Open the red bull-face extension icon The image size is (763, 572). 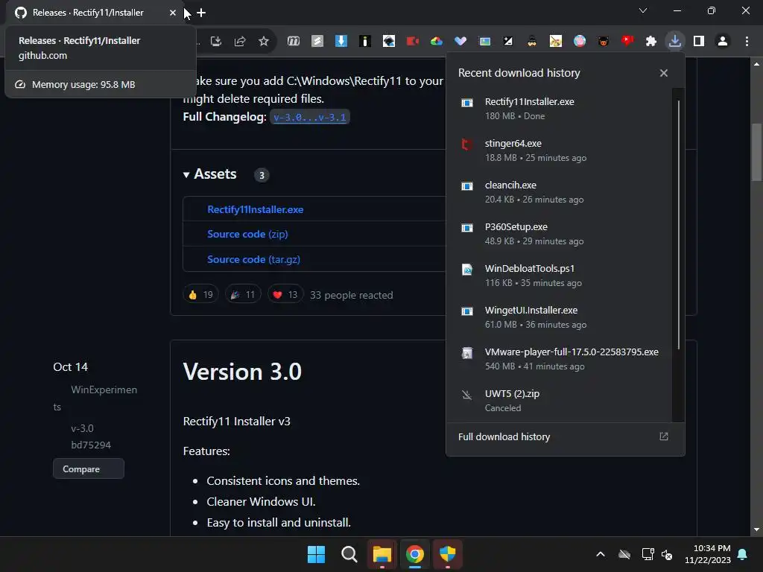point(604,42)
